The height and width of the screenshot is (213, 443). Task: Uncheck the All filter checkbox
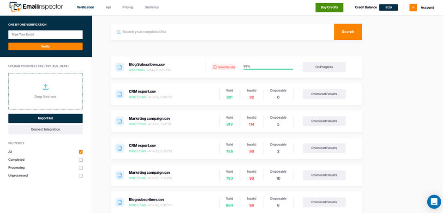point(81,152)
